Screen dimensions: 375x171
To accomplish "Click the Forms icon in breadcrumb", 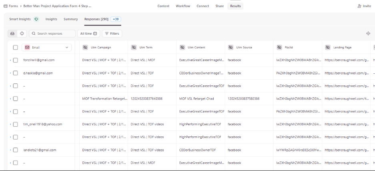I will click(x=5, y=6).
